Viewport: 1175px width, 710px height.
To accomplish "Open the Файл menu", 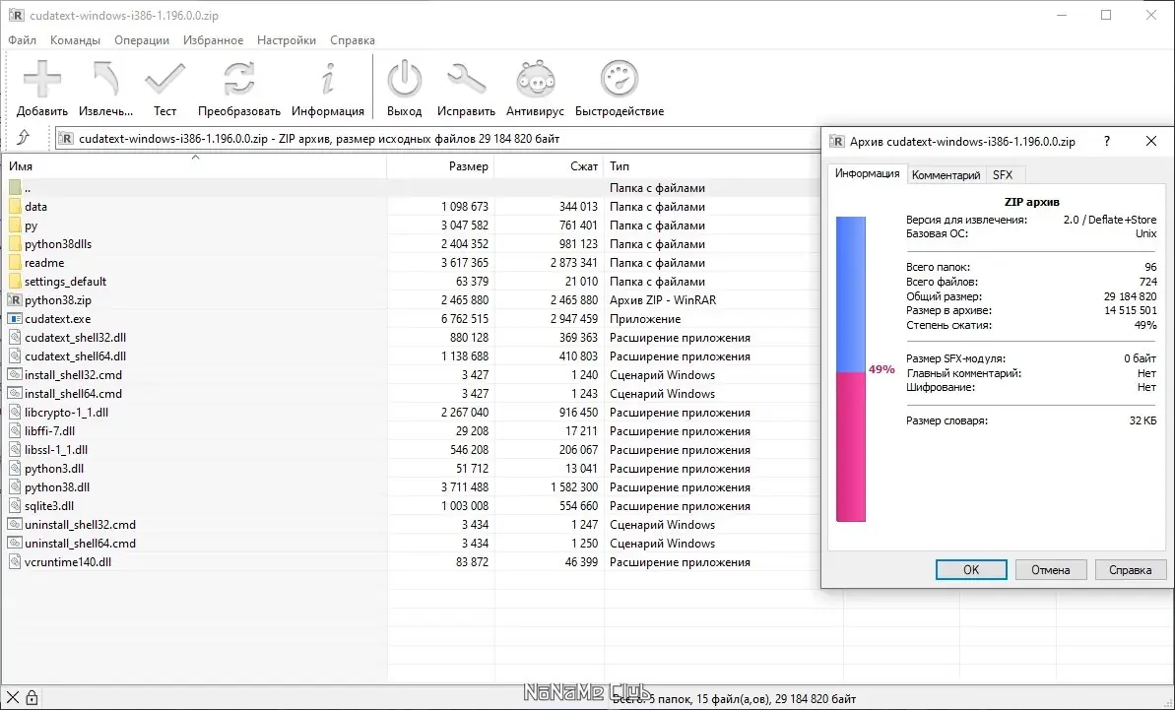I will click(22, 40).
